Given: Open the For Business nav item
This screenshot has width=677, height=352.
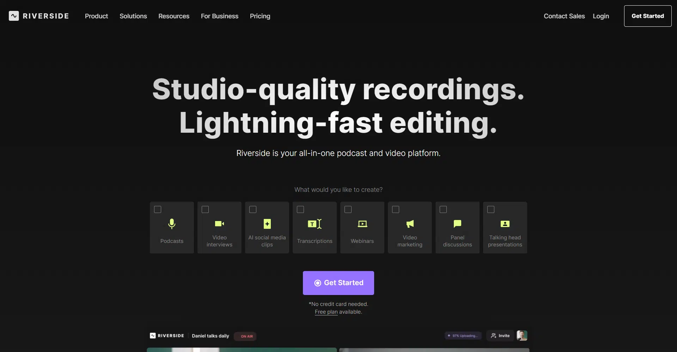Looking at the screenshot, I should point(219,16).
